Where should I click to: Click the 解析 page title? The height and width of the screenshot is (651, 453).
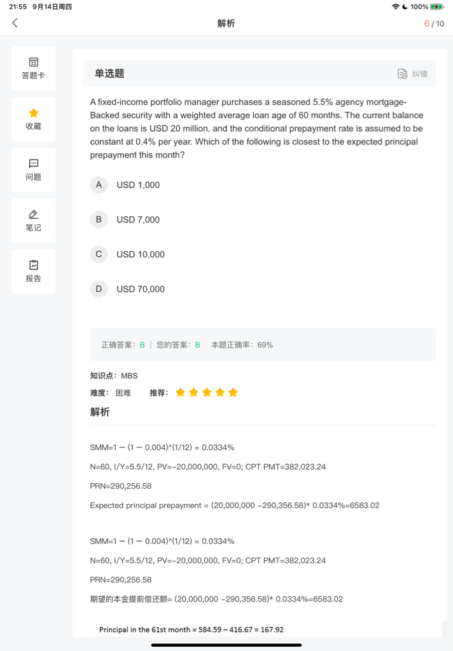(226, 24)
